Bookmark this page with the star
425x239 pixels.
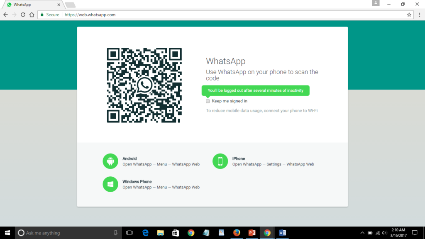(409, 15)
